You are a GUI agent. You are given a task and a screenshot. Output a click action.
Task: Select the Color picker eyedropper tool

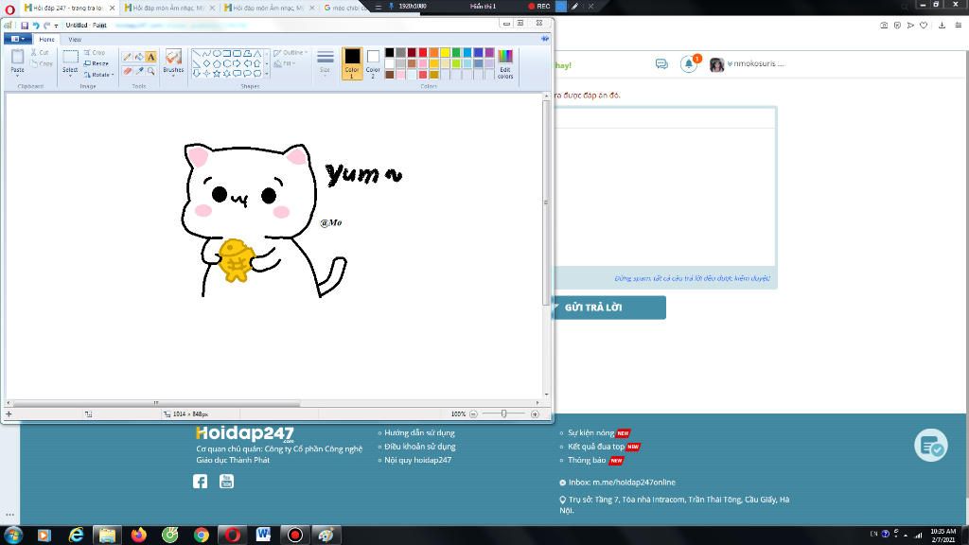(x=139, y=71)
